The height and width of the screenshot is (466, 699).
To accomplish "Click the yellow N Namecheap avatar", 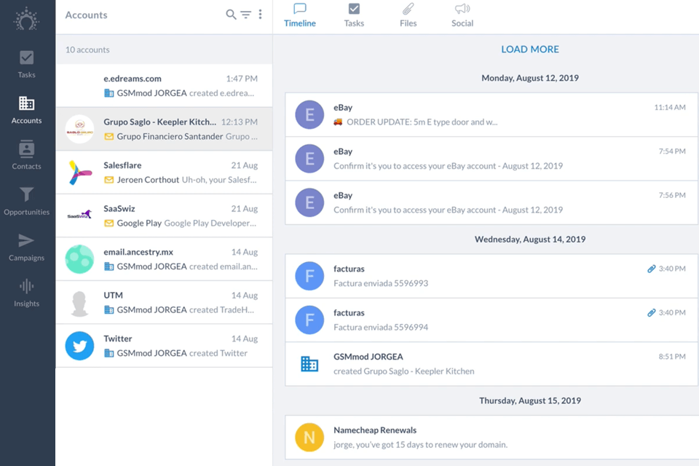I will [x=309, y=438].
